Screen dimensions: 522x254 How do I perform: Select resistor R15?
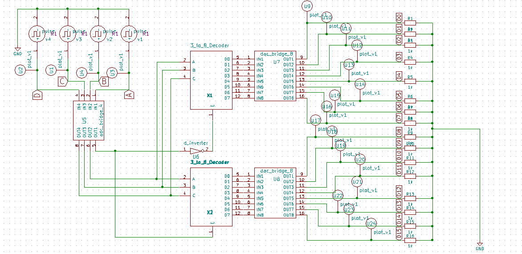pos(410,226)
